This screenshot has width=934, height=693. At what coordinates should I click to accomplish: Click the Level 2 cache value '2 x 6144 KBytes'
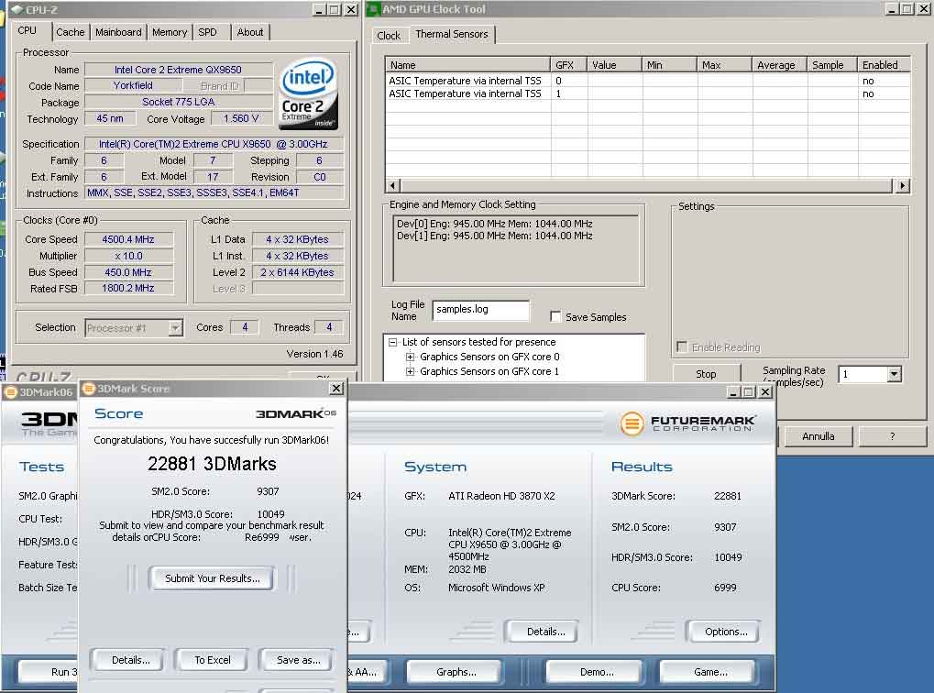click(x=297, y=272)
